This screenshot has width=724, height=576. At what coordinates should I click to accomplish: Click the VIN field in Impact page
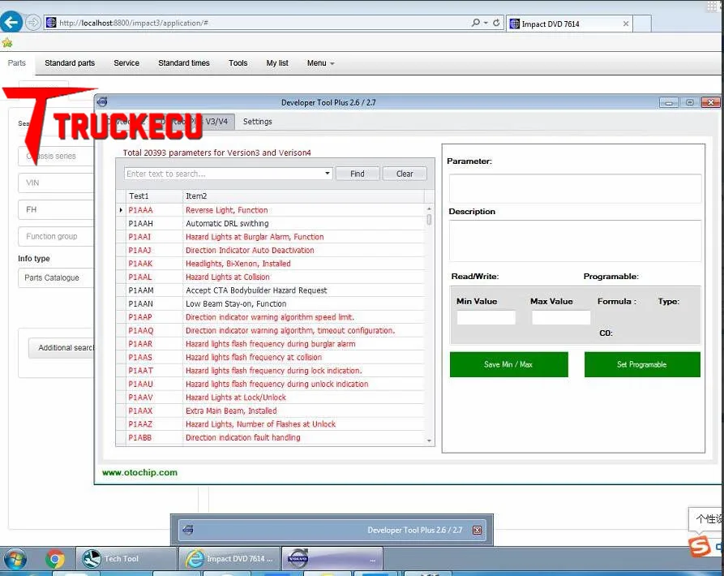tap(56, 183)
